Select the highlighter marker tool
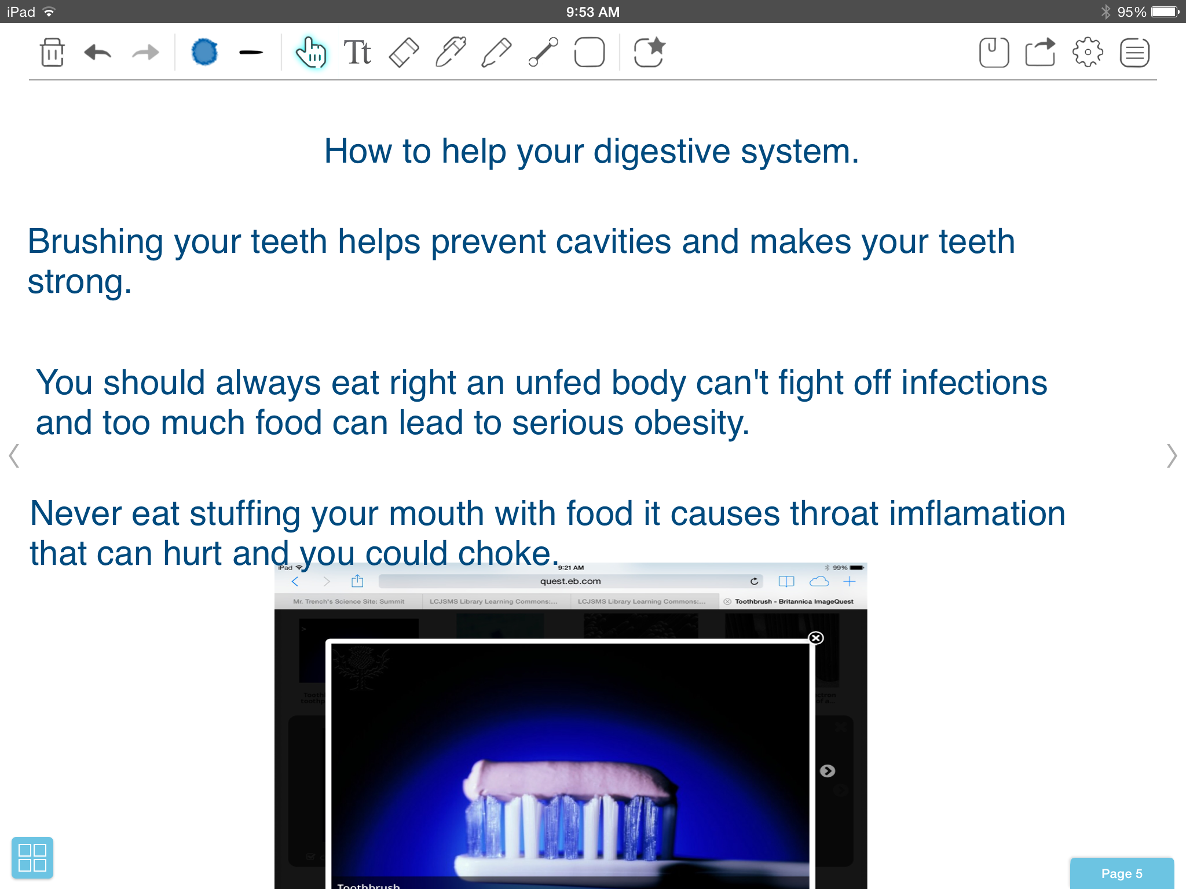The height and width of the screenshot is (889, 1186). coord(450,53)
